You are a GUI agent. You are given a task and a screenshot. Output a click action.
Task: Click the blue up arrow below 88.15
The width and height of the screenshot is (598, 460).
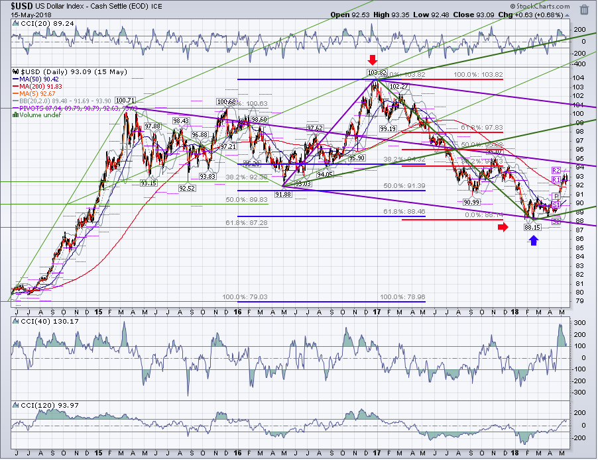pyautogui.click(x=534, y=240)
